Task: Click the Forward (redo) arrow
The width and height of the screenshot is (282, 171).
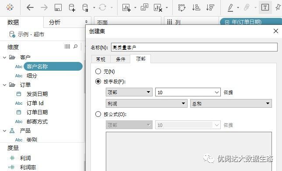Action: pos(44,7)
